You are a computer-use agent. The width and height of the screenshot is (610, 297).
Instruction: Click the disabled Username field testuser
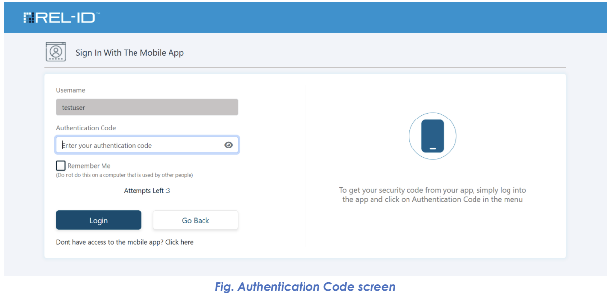(x=147, y=107)
